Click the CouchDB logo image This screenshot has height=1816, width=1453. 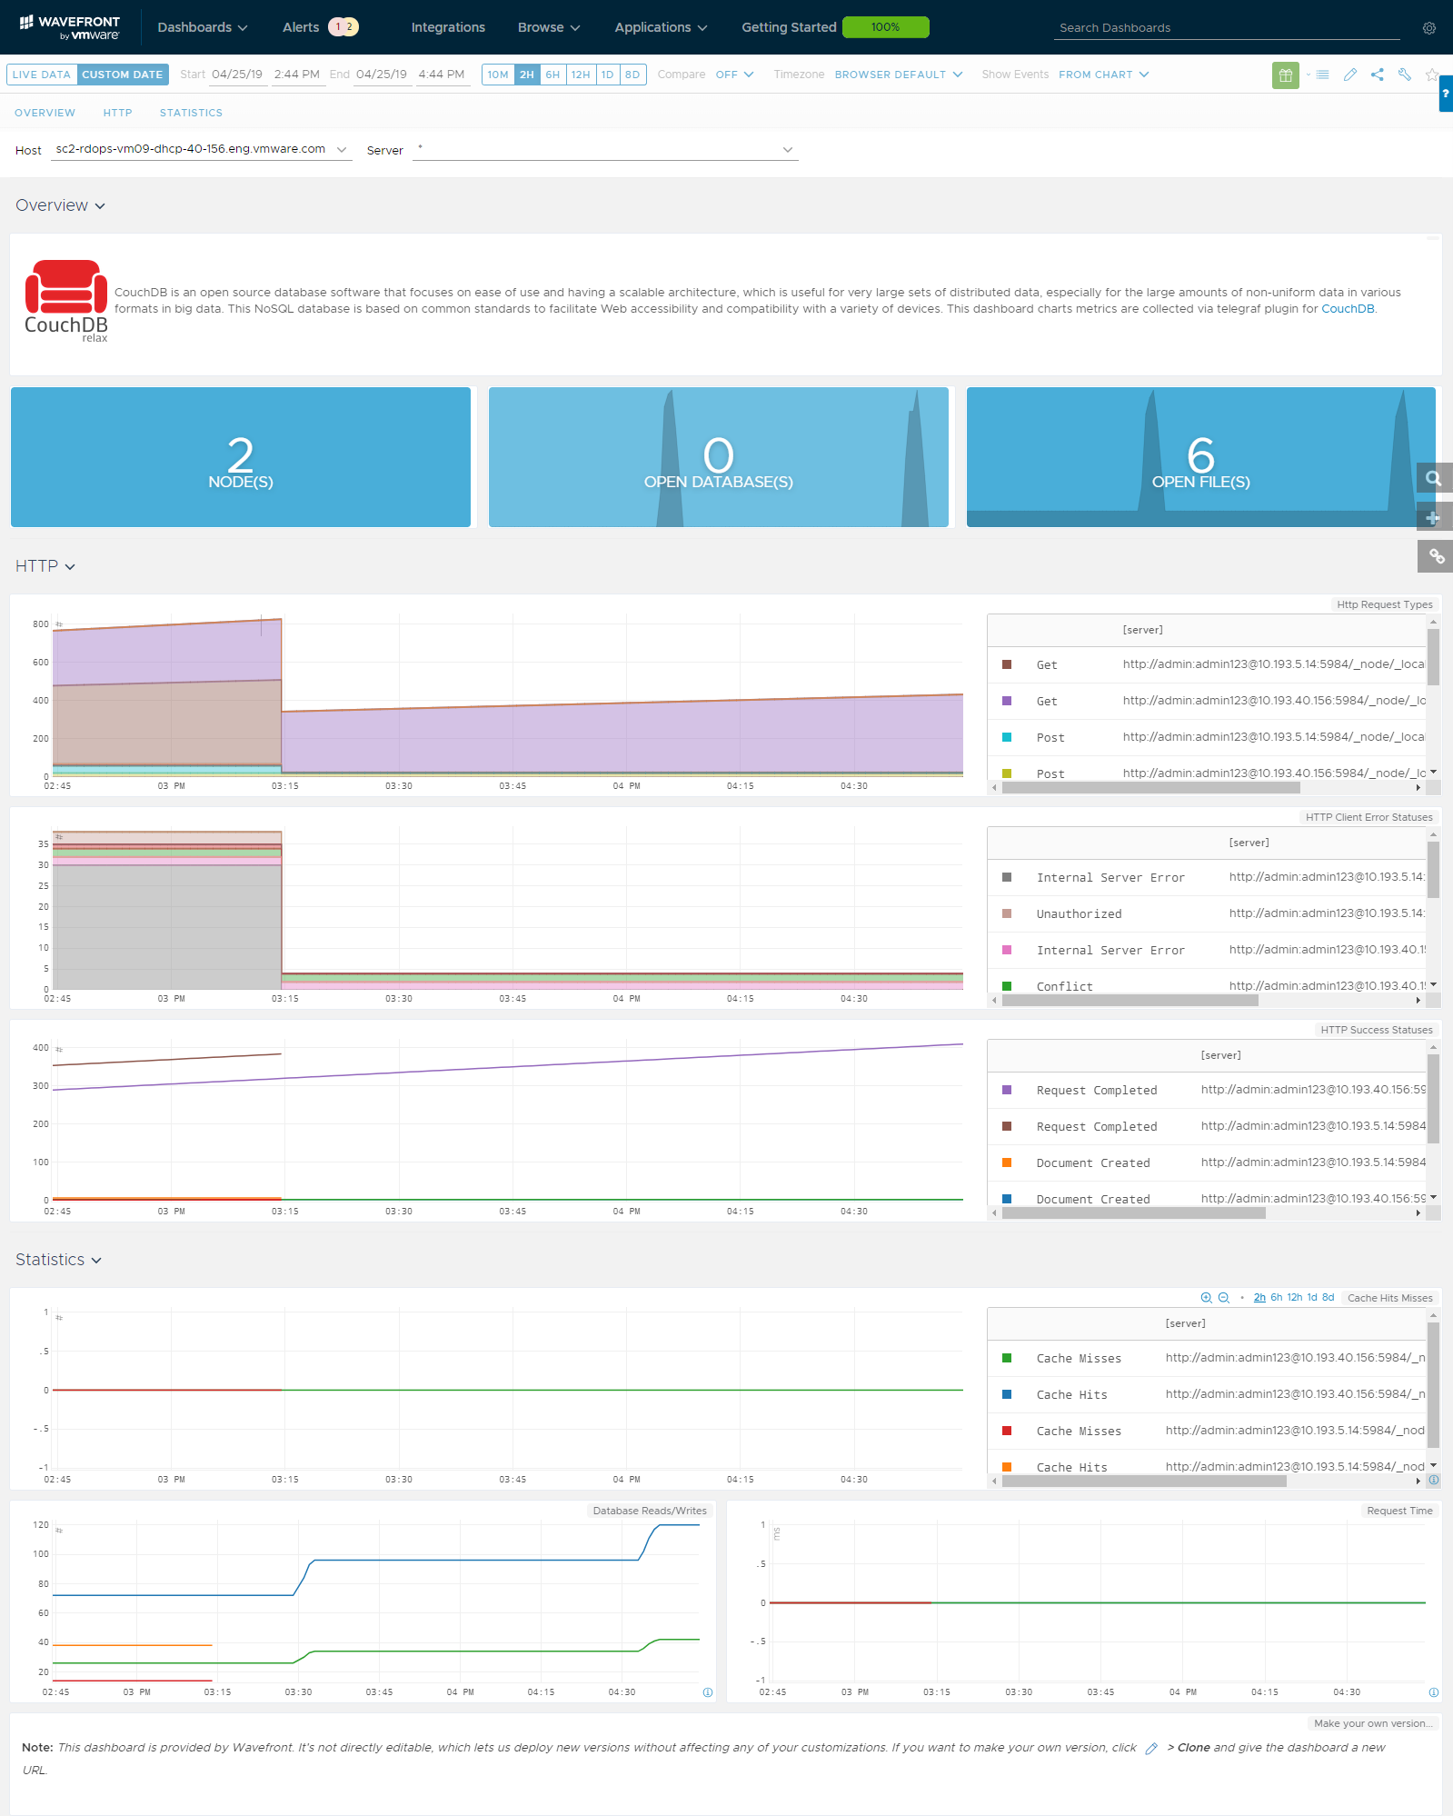tap(66, 301)
